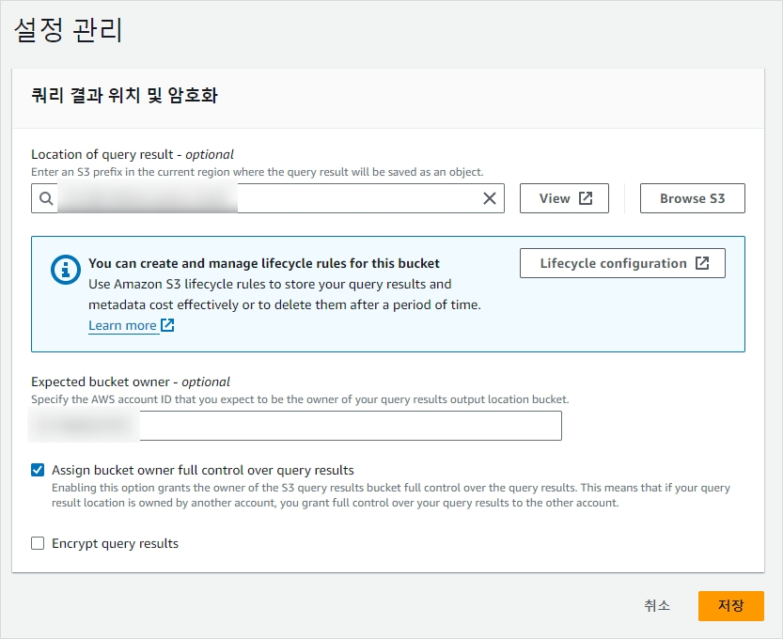
Task: Cancel with the 취소 button
Action: [x=657, y=606]
